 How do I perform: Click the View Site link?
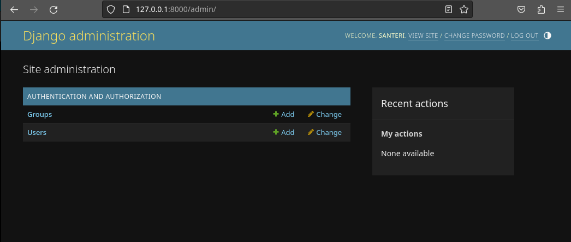click(x=423, y=36)
